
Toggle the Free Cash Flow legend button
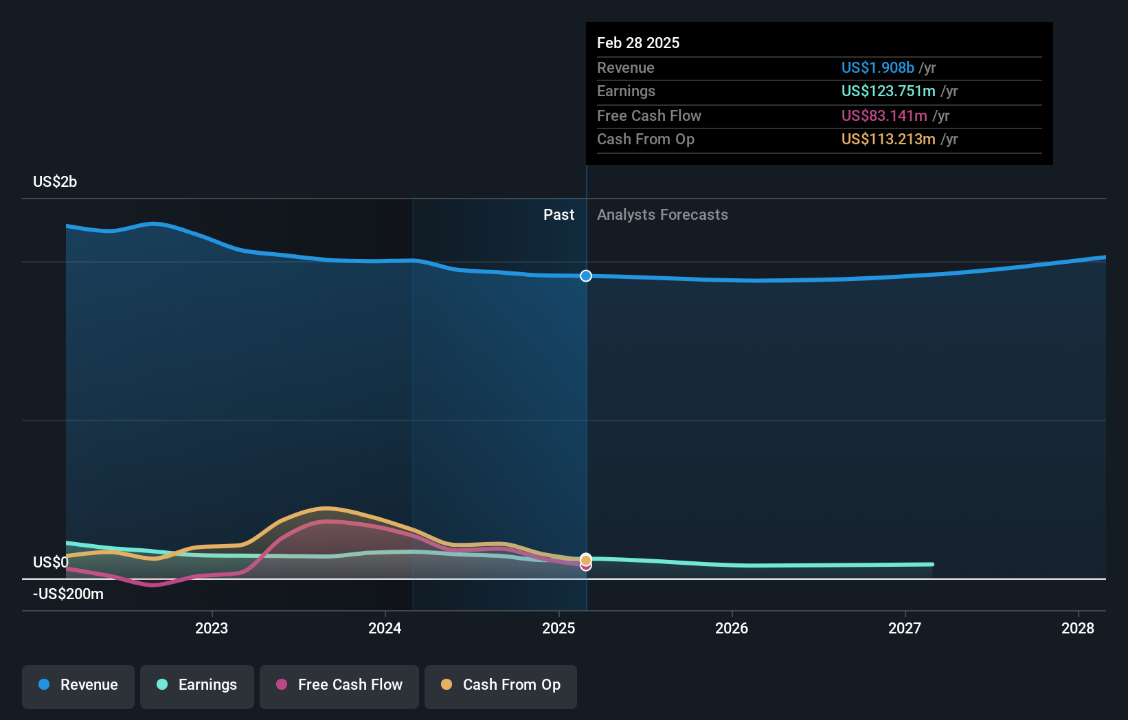pos(339,686)
